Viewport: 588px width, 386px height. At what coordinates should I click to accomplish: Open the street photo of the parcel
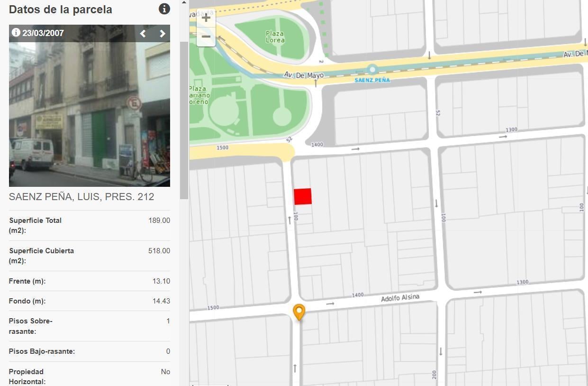(x=90, y=106)
